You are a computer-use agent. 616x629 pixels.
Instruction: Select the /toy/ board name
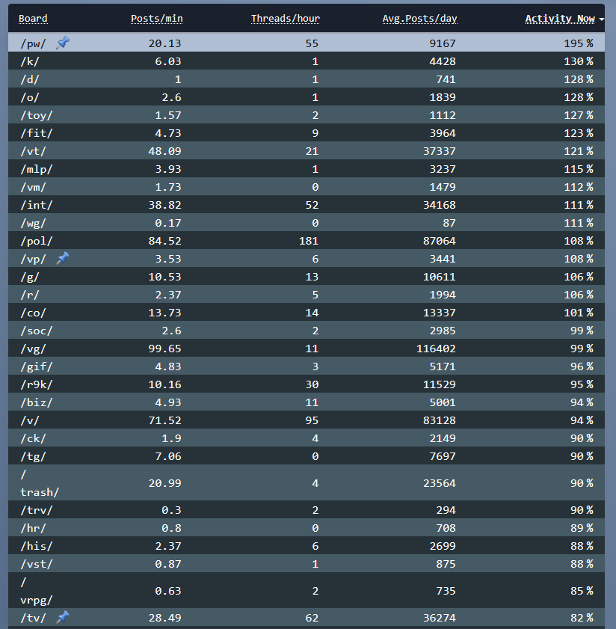click(37, 115)
